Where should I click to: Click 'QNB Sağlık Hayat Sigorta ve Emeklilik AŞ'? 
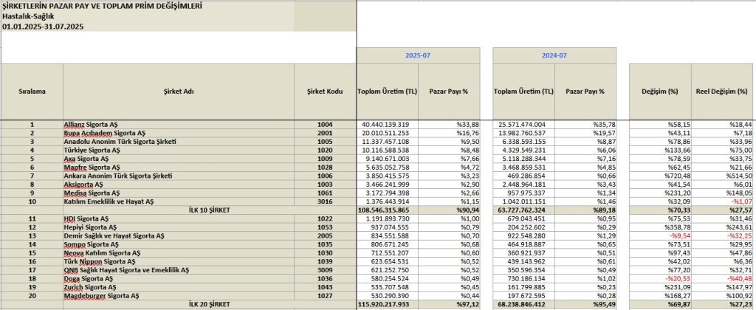(179, 269)
